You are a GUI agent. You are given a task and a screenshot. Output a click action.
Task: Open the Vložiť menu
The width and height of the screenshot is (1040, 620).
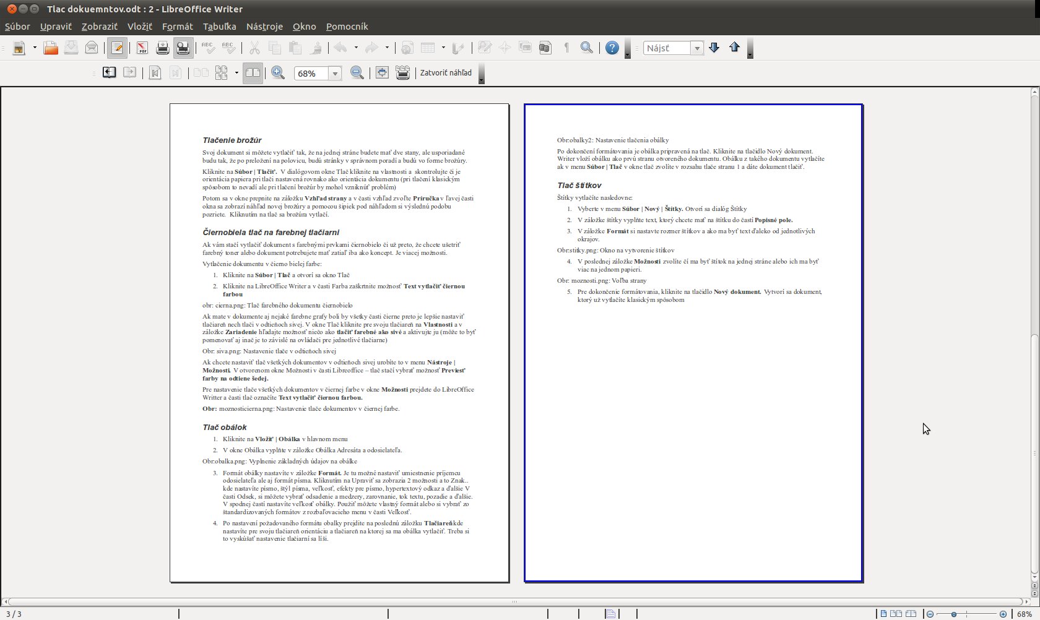pyautogui.click(x=139, y=27)
